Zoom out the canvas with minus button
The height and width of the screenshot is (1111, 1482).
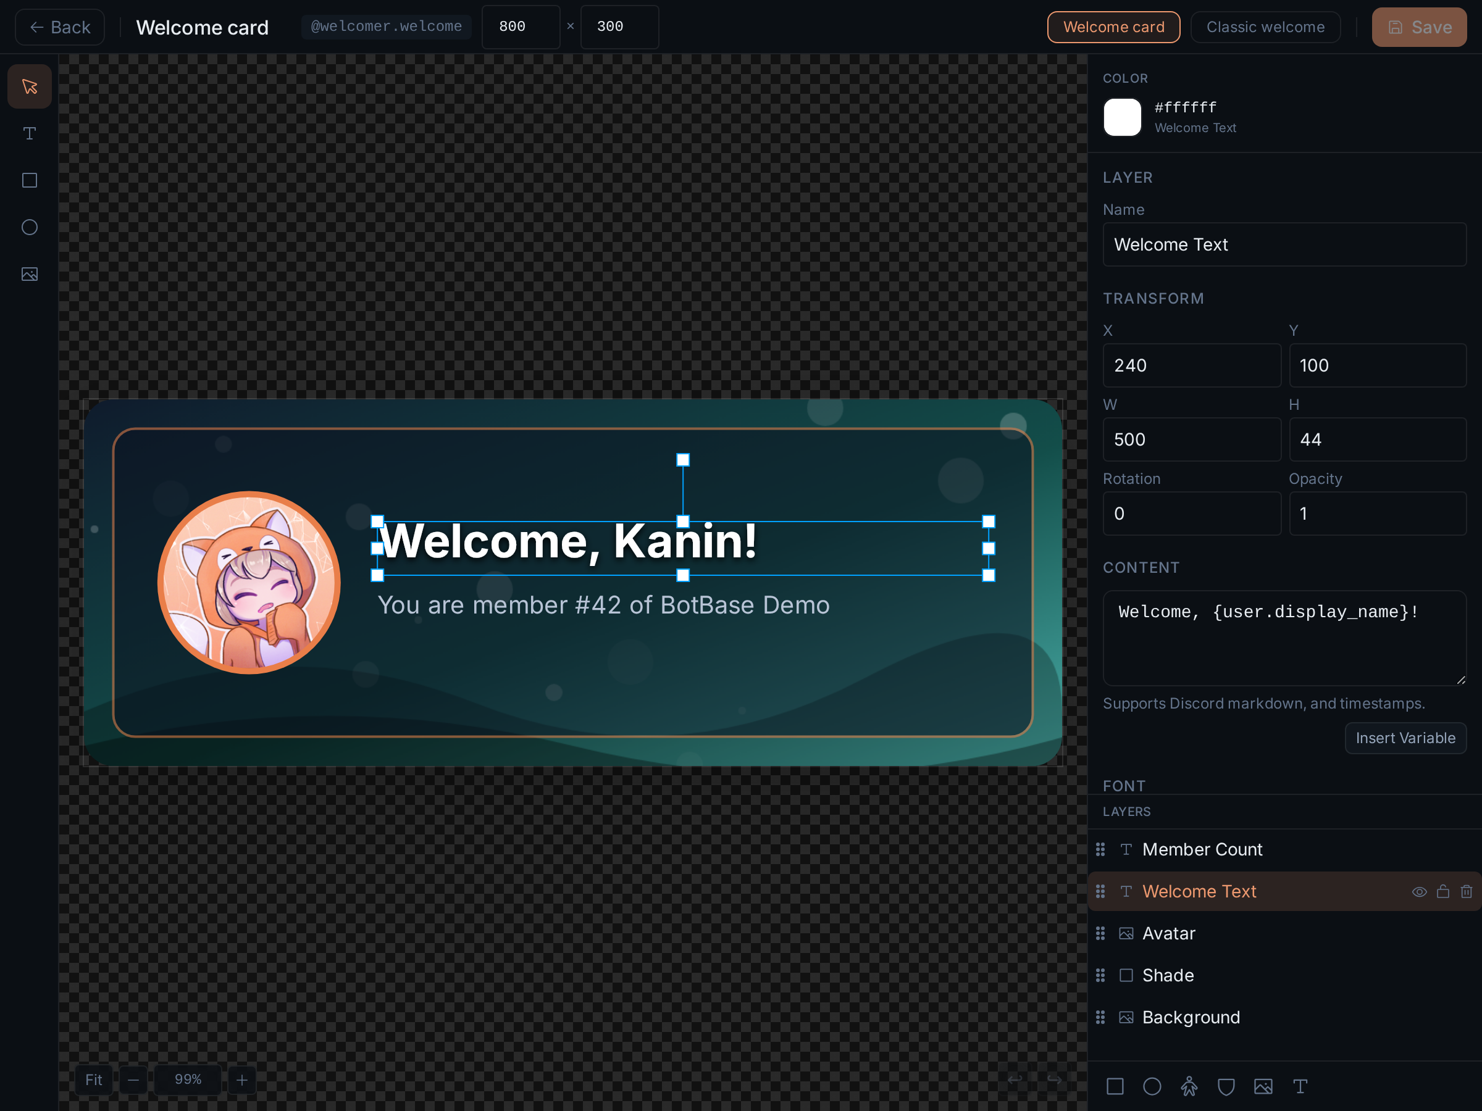click(133, 1080)
